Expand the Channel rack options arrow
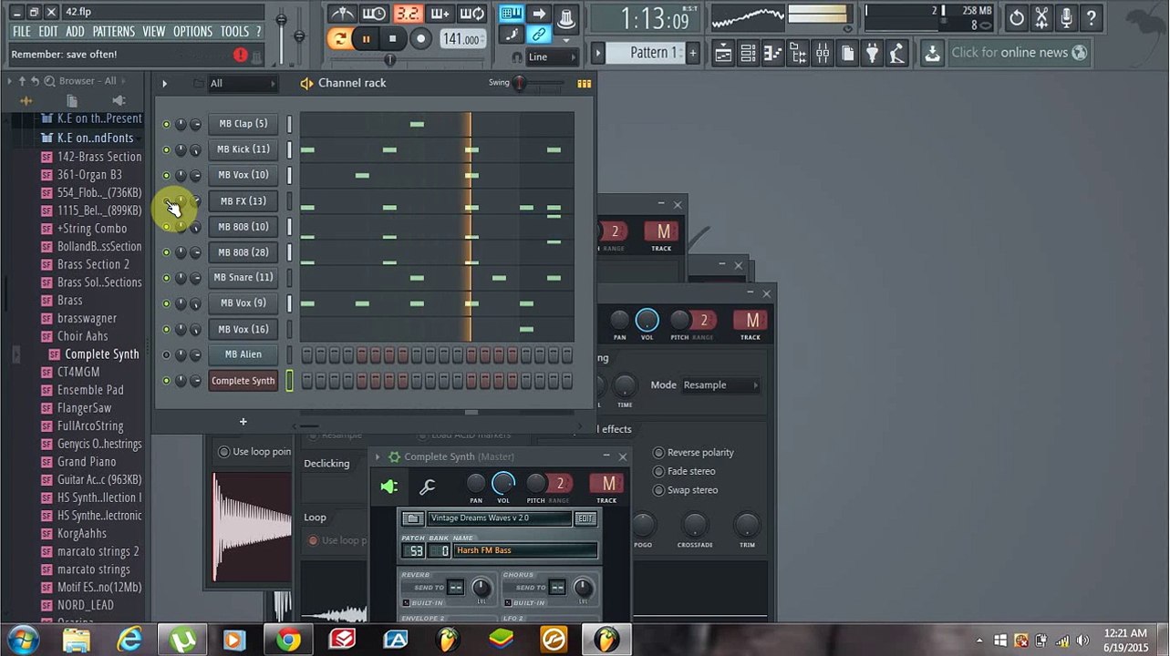 (x=164, y=83)
